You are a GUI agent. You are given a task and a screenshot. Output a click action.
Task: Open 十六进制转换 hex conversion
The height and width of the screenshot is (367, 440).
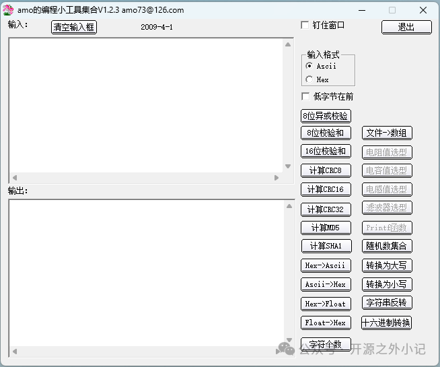point(386,323)
